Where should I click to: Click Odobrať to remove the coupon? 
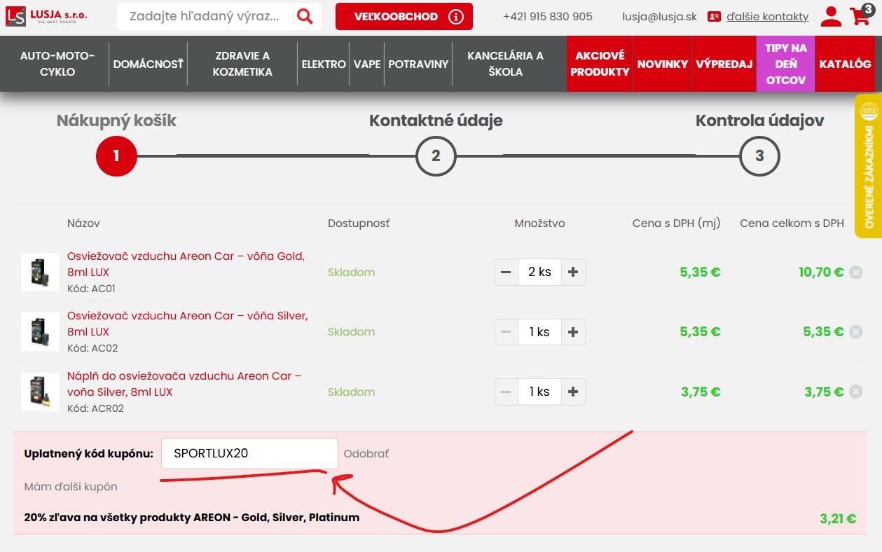pos(366,454)
